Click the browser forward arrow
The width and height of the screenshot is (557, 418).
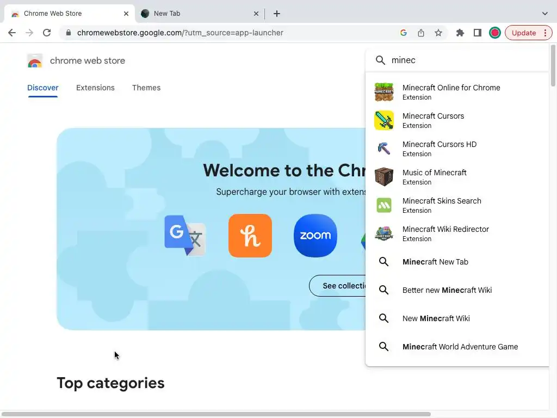[x=29, y=33]
